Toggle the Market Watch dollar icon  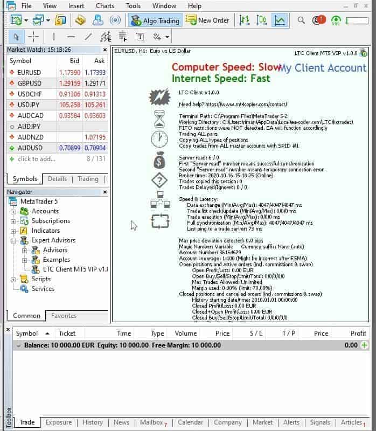tap(60, 20)
